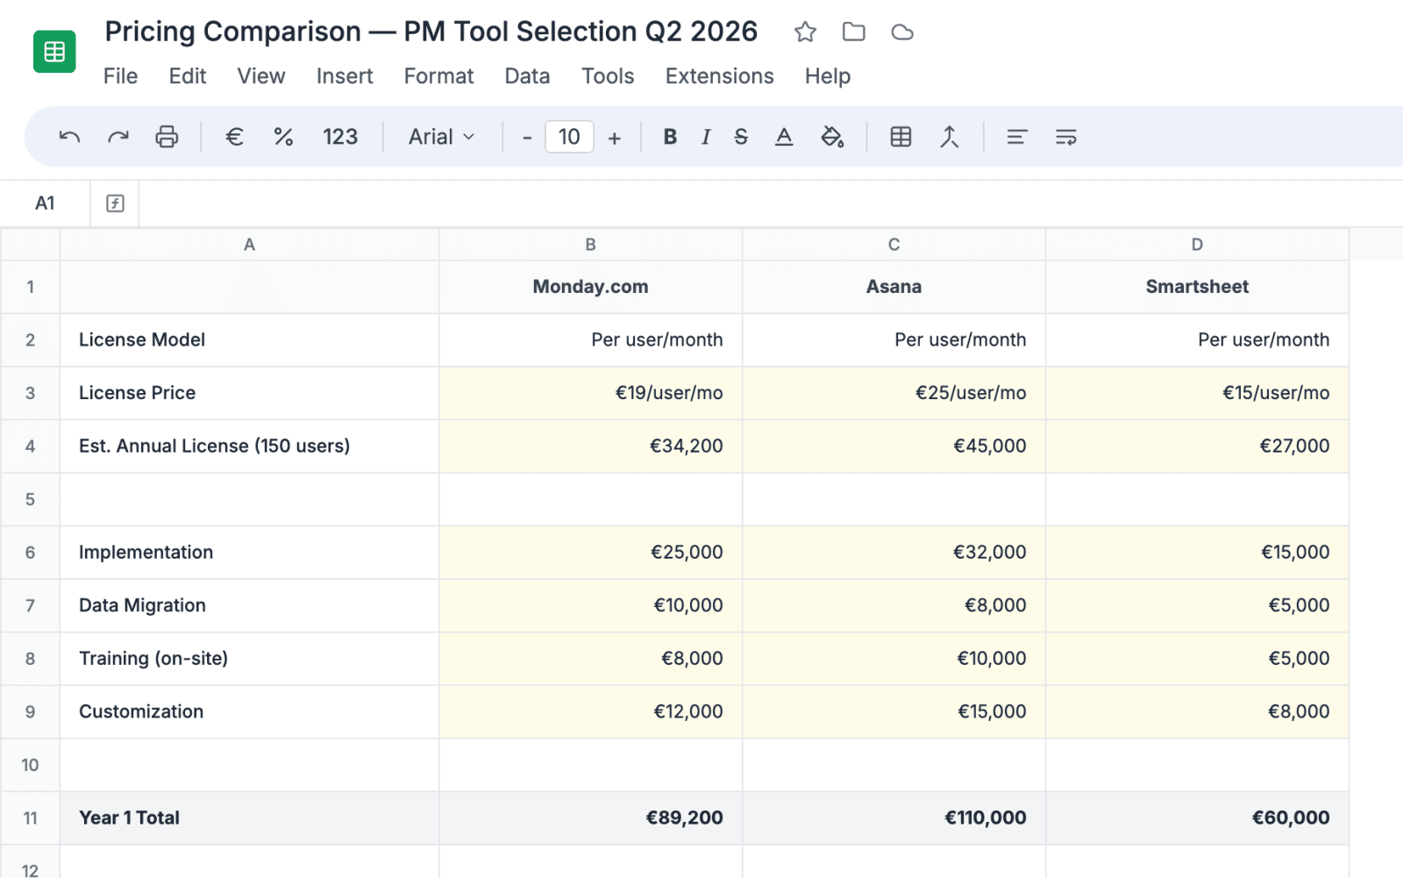
Task: Open the Arial font dropdown
Action: tap(441, 137)
